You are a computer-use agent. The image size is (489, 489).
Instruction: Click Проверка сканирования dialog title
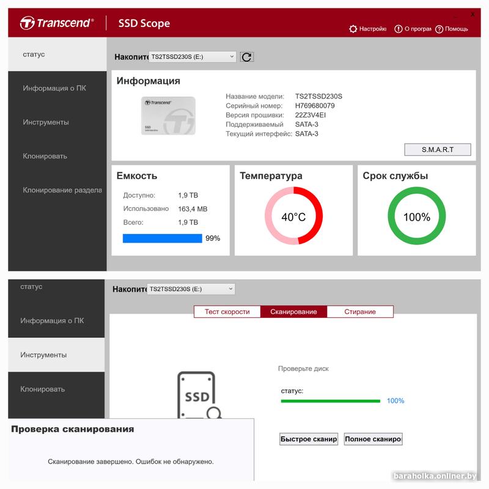(73, 429)
